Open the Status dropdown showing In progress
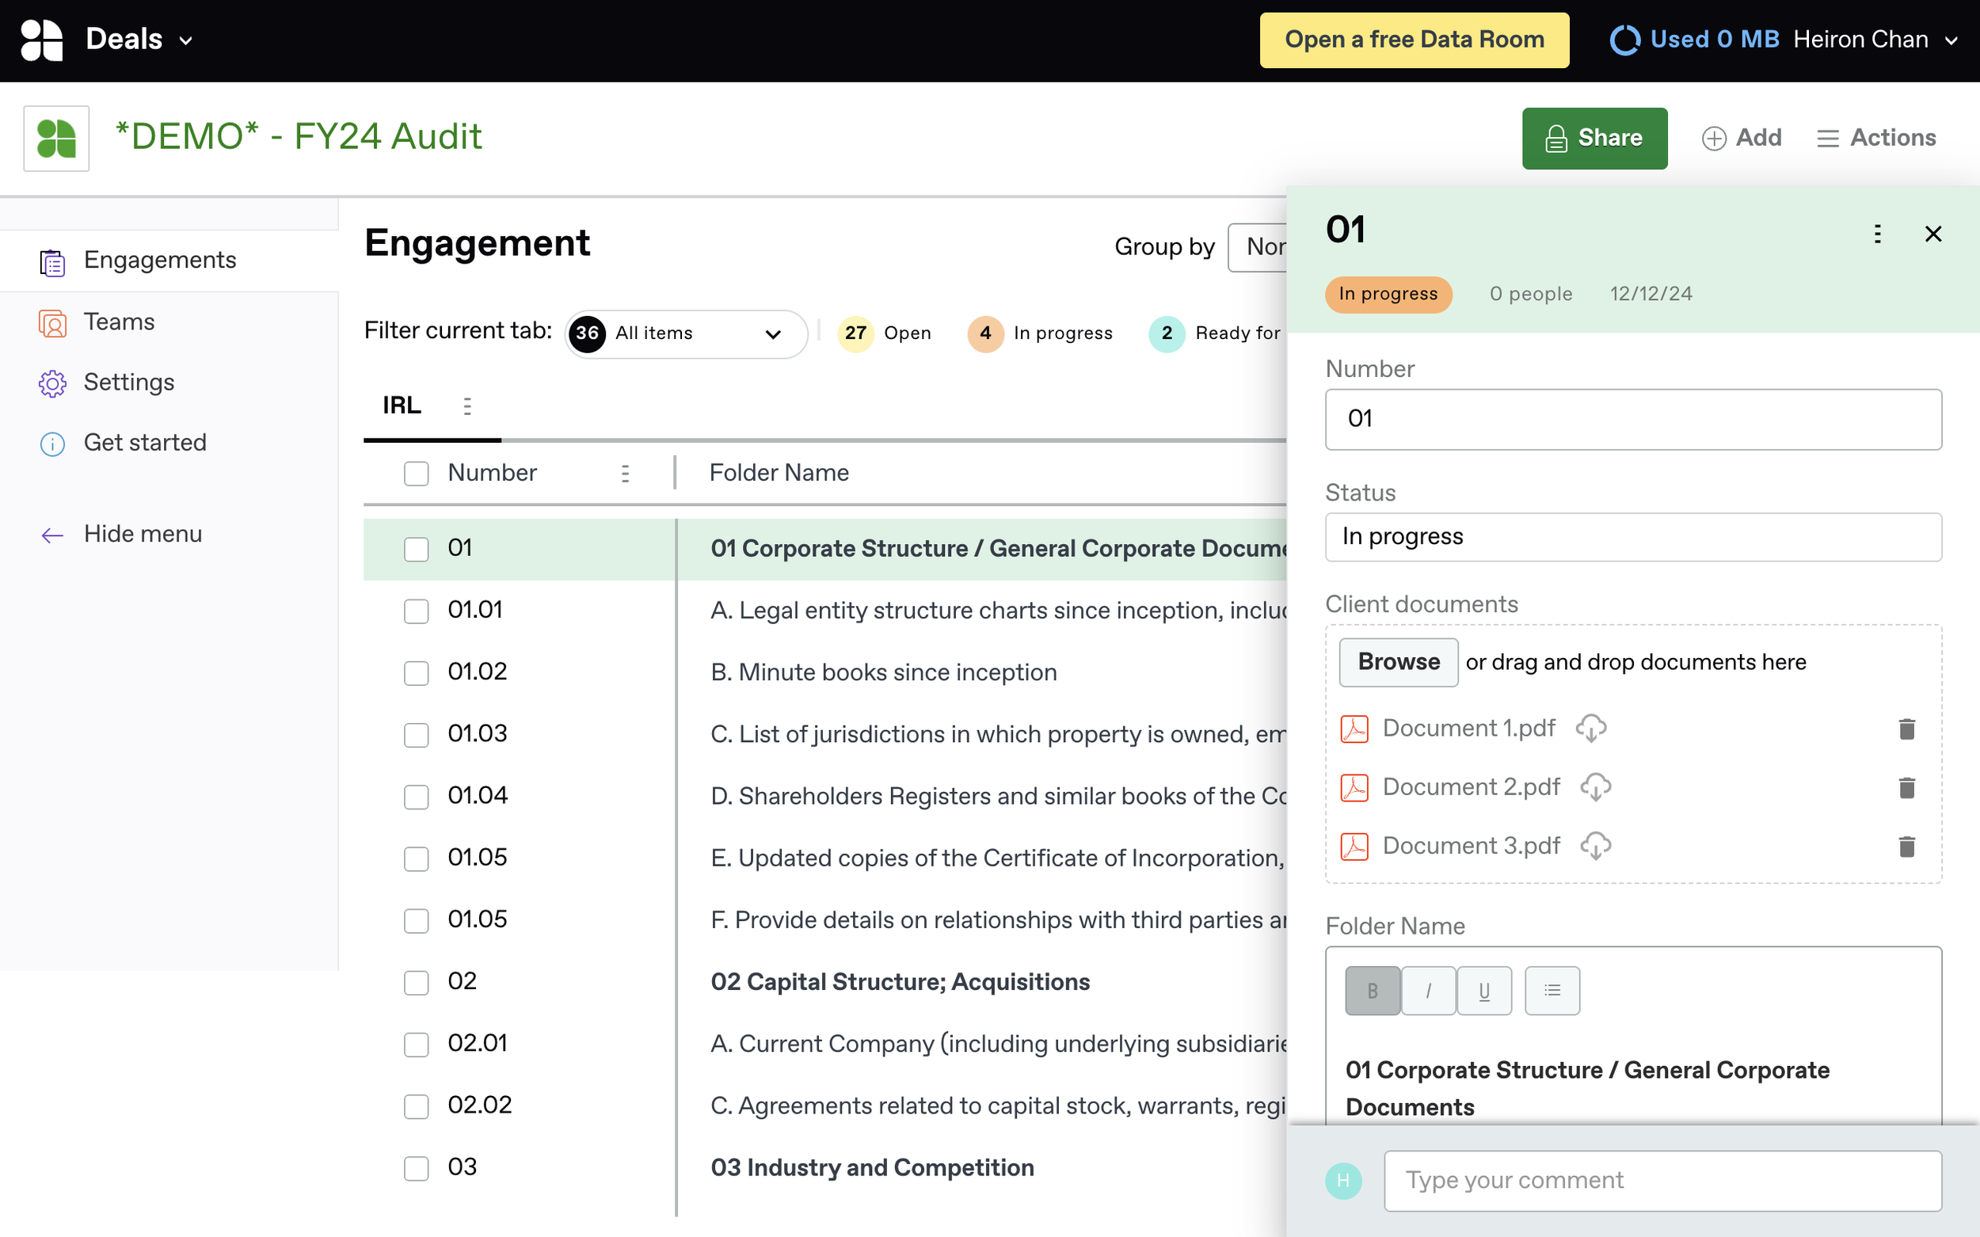This screenshot has width=1980, height=1237. pyautogui.click(x=1632, y=537)
